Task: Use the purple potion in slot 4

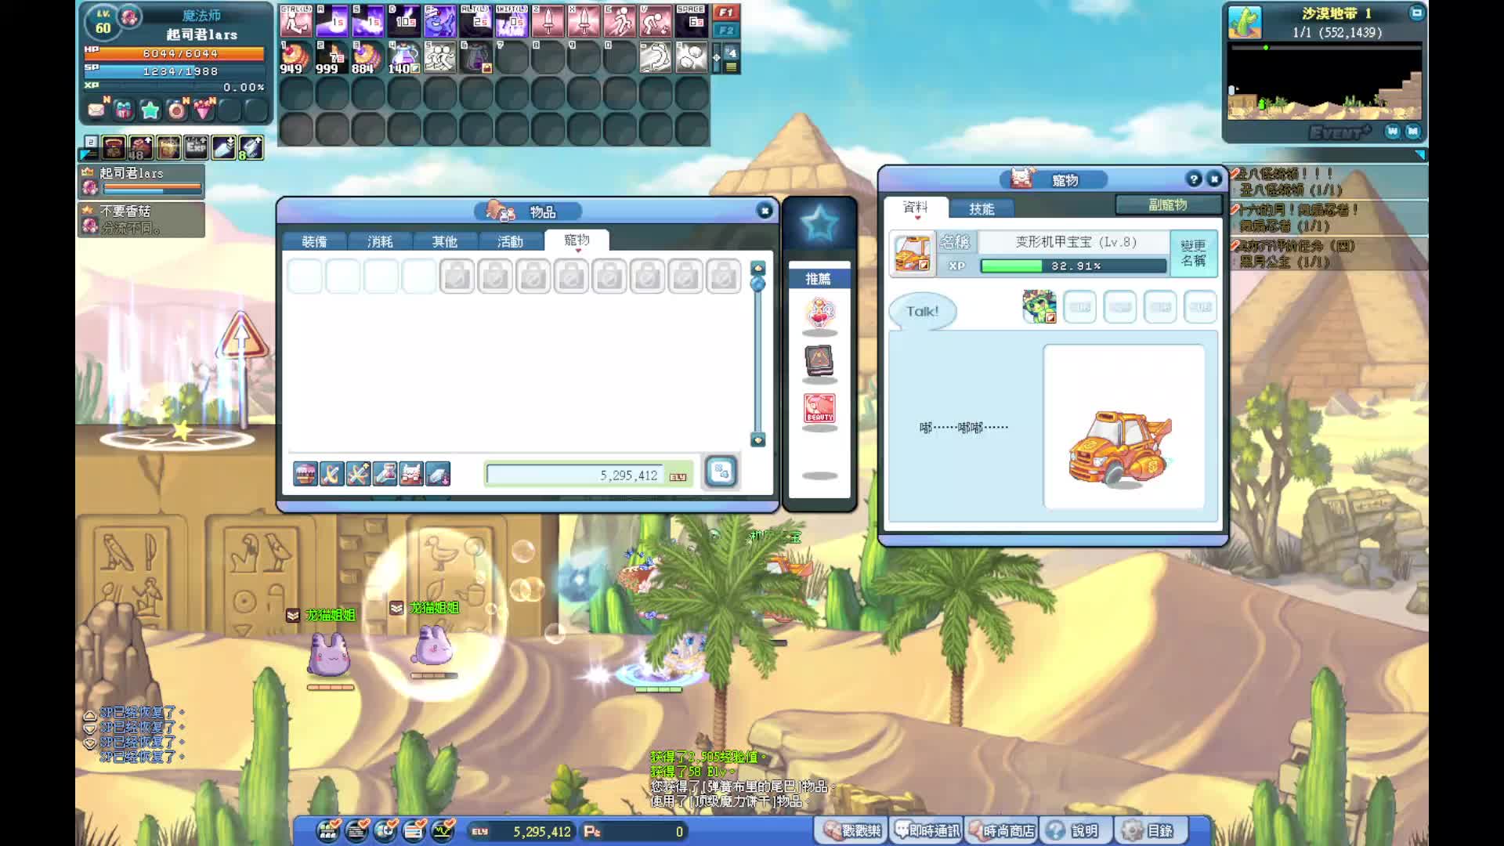Action: 404,58
